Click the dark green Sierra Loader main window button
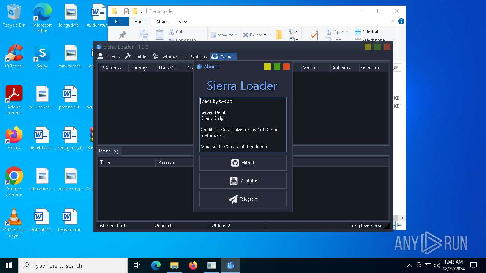Screen dimensions: 486x273 coord(377,47)
